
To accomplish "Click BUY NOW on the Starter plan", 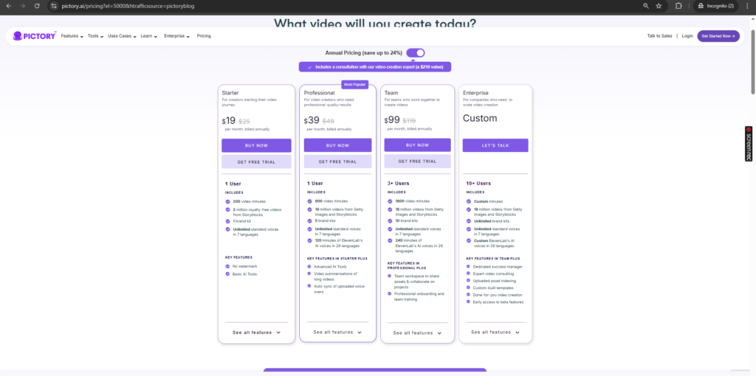I will click(x=256, y=145).
